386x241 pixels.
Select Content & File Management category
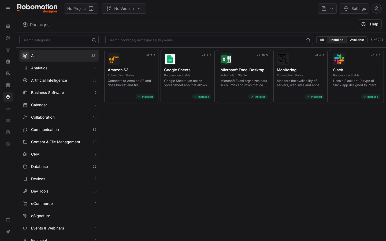pyautogui.click(x=59, y=142)
